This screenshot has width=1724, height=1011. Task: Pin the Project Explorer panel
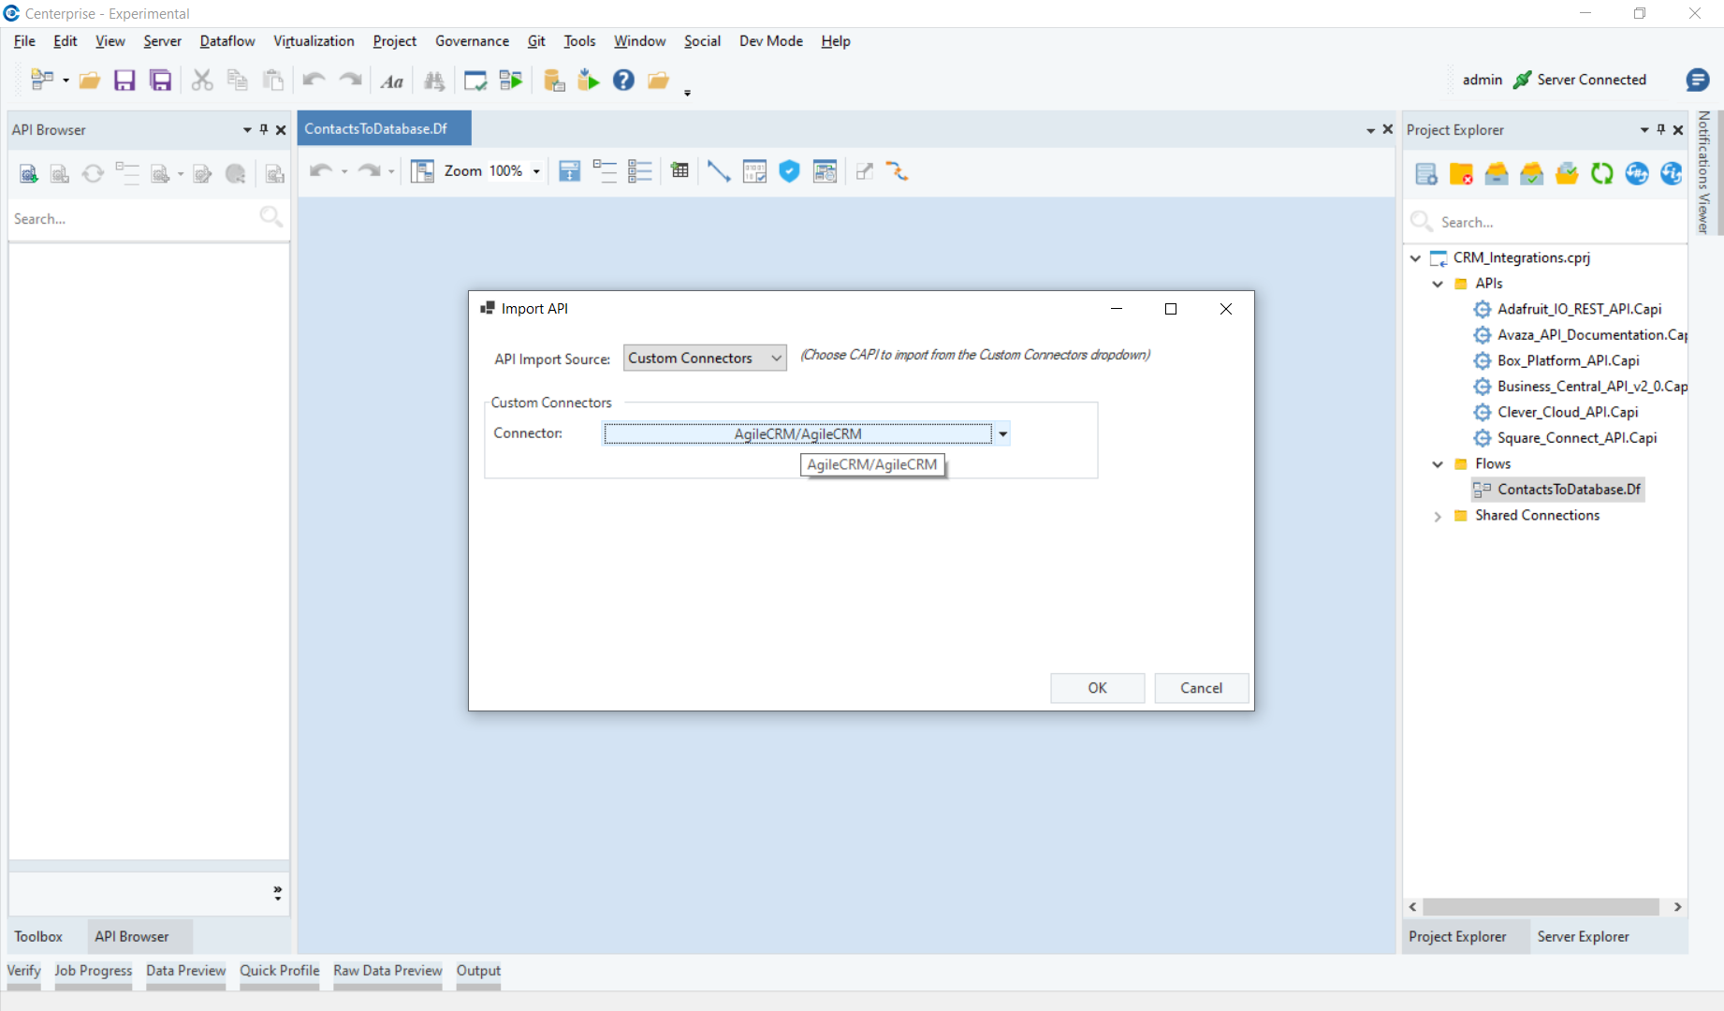[x=1661, y=130]
